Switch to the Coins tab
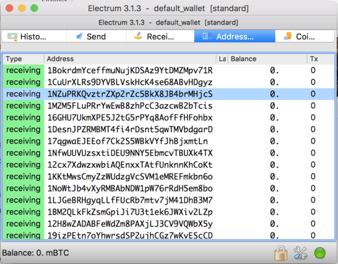 coord(305,36)
